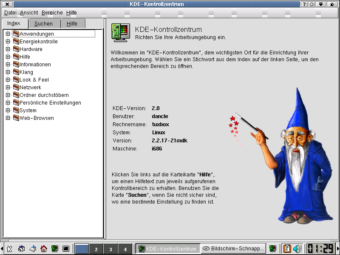340x255 pixels.
Task: Click the host name value "tuxbox"
Action: (161, 125)
